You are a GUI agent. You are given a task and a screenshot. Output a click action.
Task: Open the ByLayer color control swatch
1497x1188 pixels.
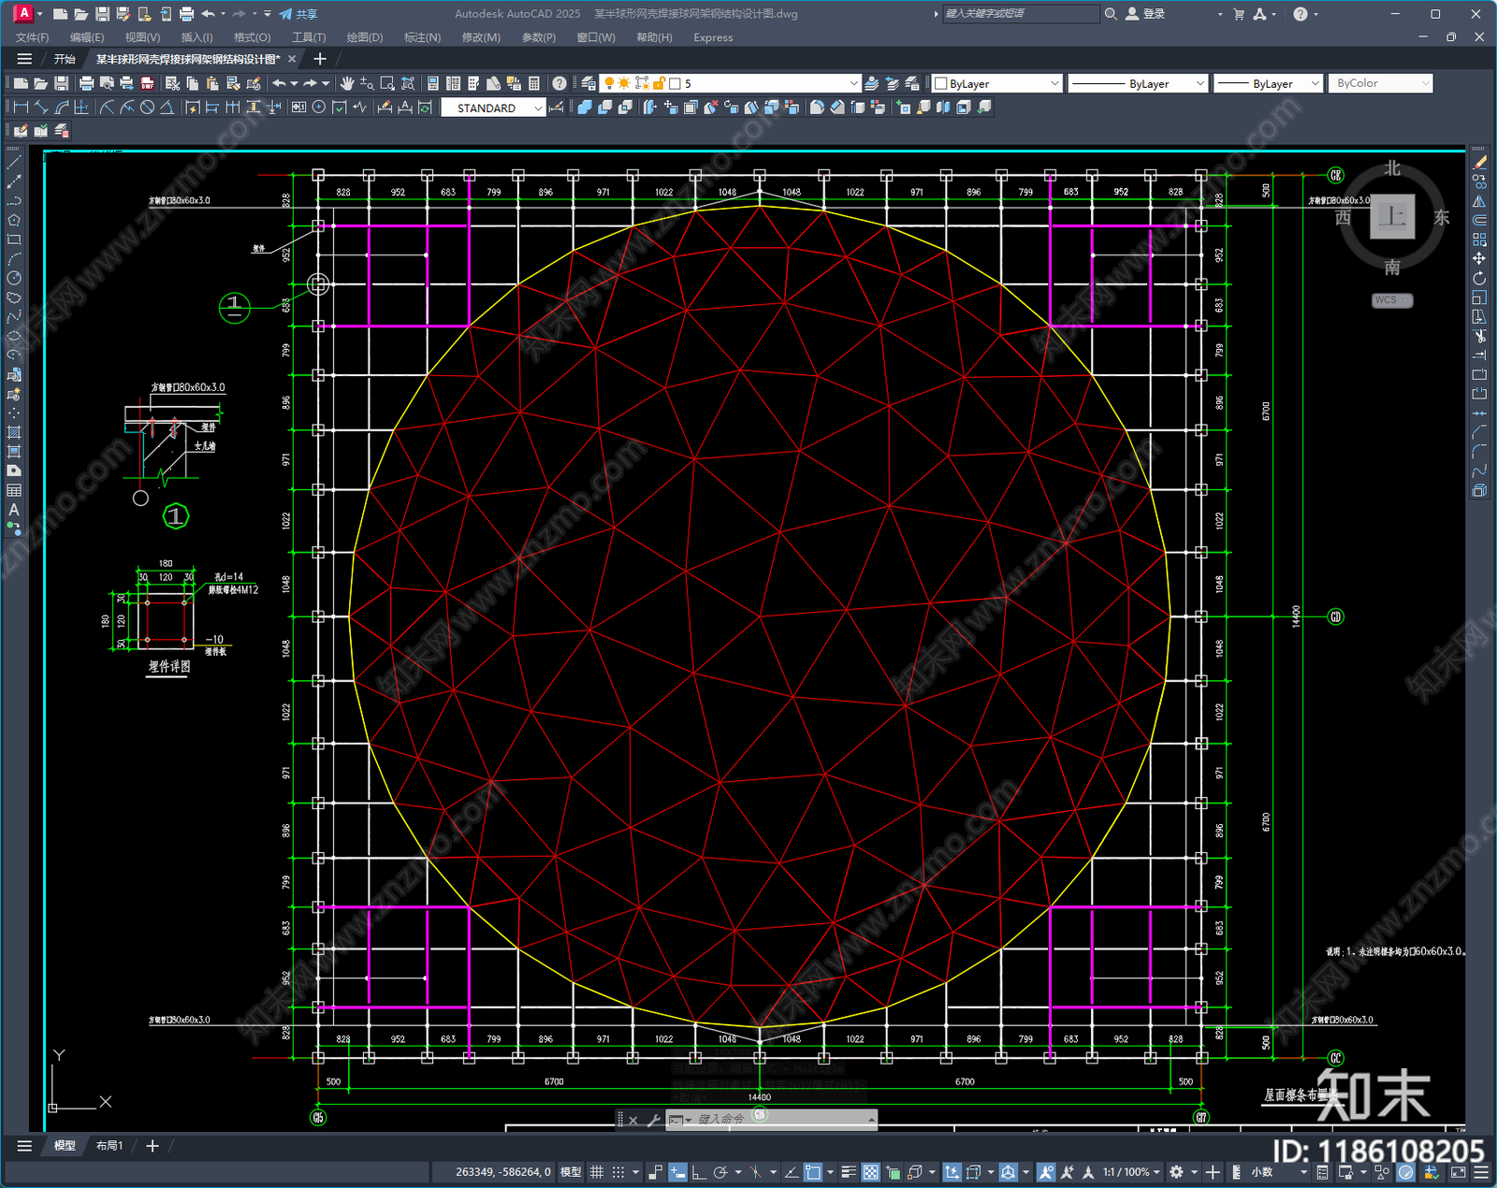997,83
